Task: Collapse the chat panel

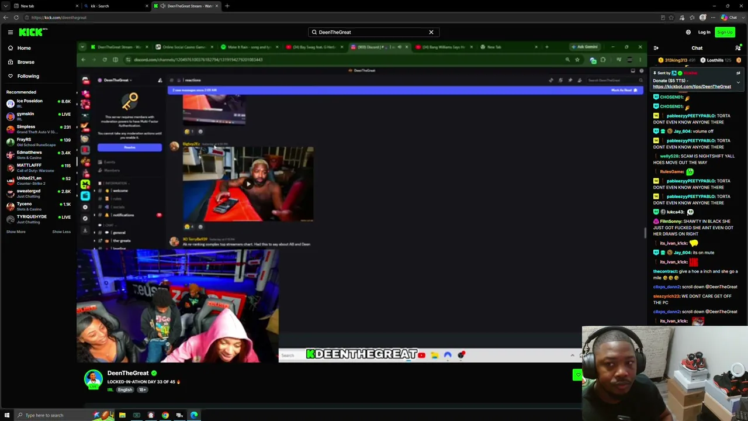Action: click(x=656, y=48)
